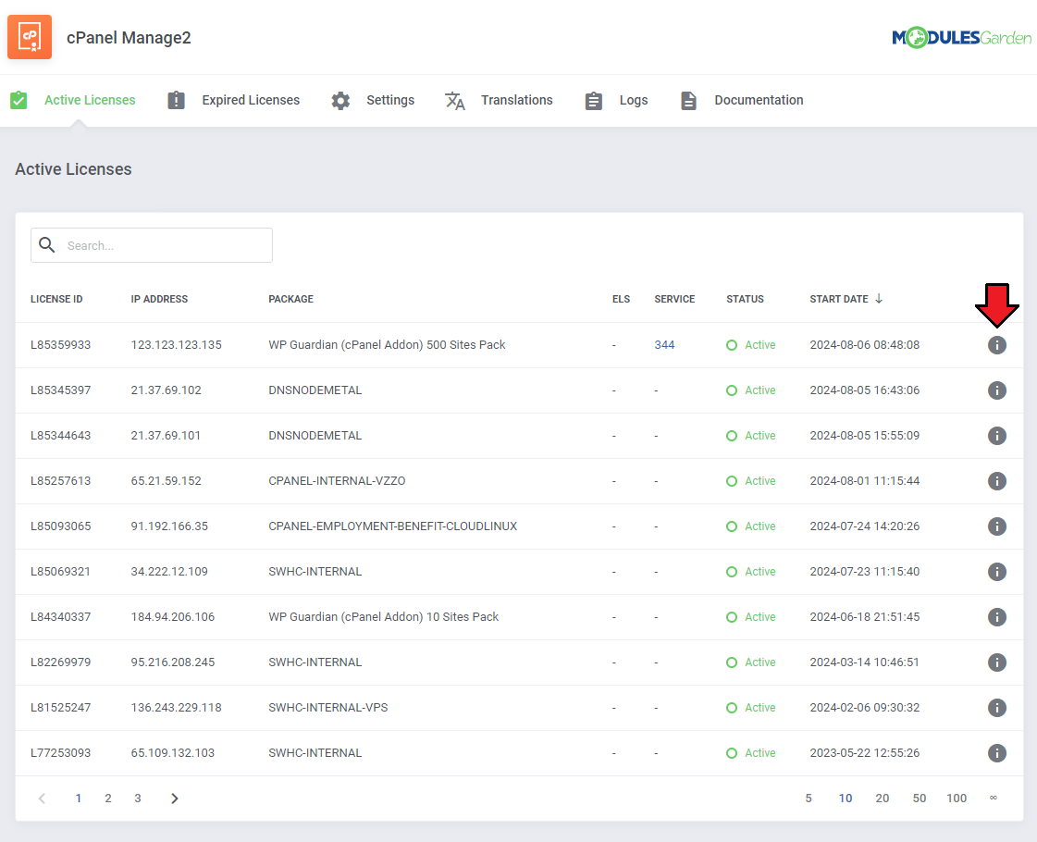
Task: Click start date 2023-05-22 12:55:26
Action: point(864,752)
